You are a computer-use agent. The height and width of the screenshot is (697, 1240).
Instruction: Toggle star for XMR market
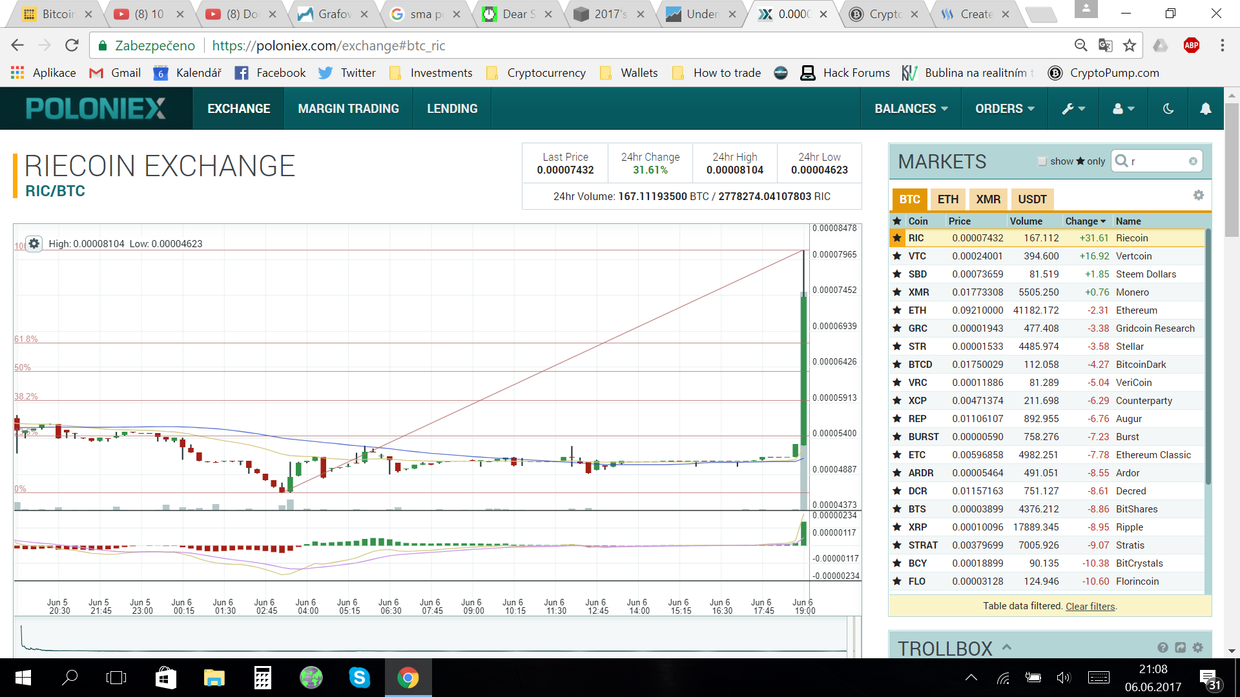897,292
